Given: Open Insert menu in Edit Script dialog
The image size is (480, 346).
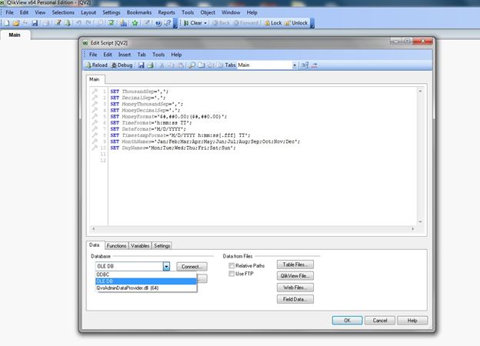Looking at the screenshot, I should 125,55.
